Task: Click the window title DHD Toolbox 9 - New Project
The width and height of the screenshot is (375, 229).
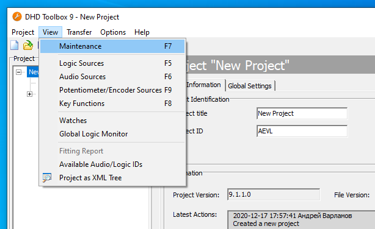Action: click(x=72, y=17)
